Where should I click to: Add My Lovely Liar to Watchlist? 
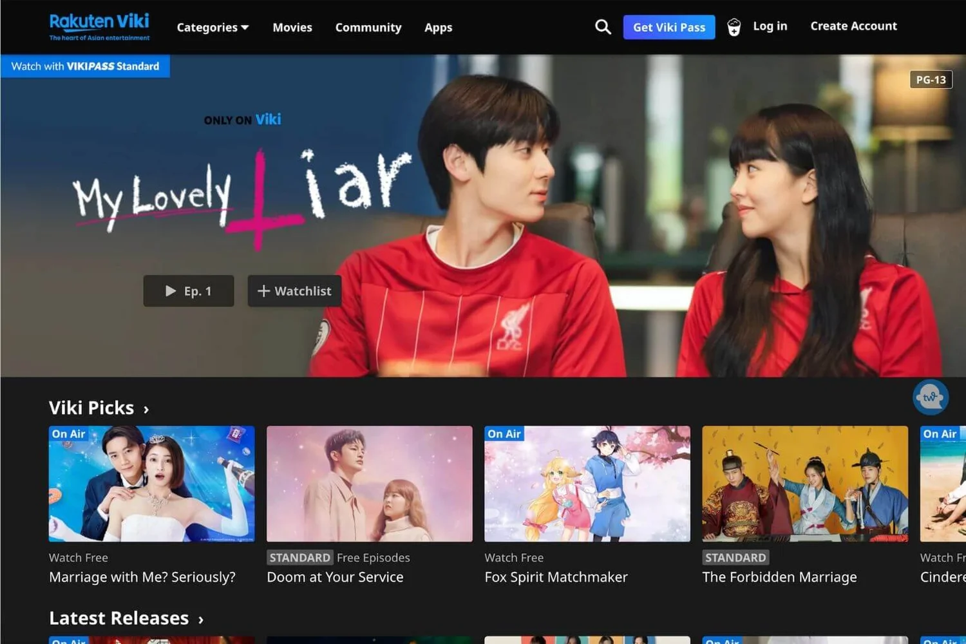(294, 291)
